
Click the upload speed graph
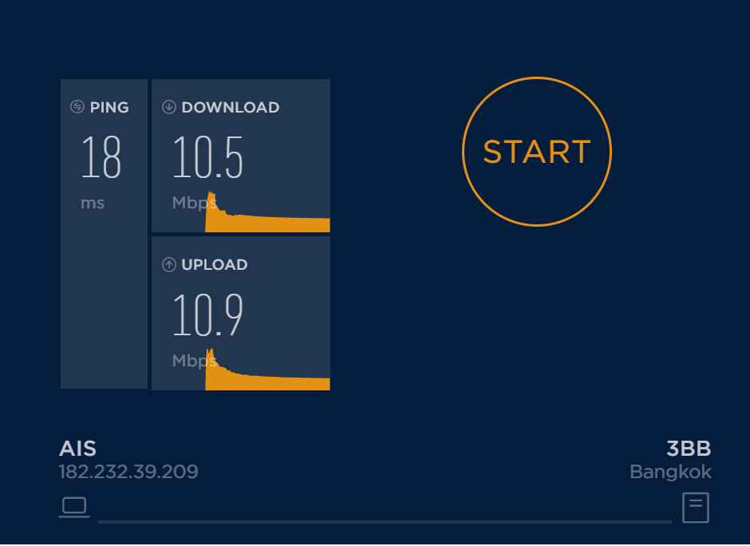[x=267, y=370]
